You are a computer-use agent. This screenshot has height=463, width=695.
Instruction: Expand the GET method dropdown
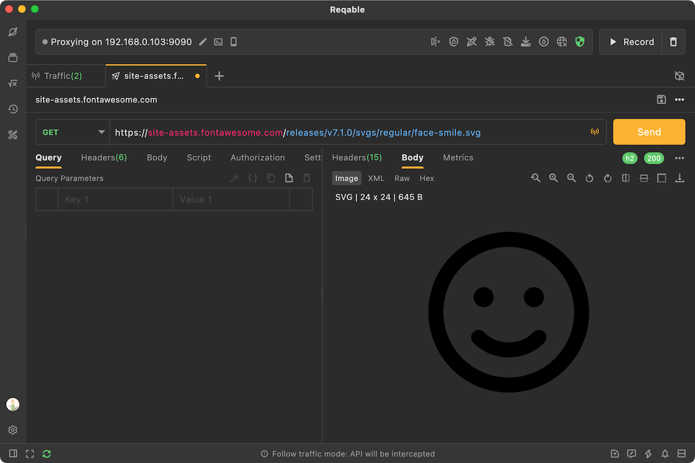pos(101,132)
